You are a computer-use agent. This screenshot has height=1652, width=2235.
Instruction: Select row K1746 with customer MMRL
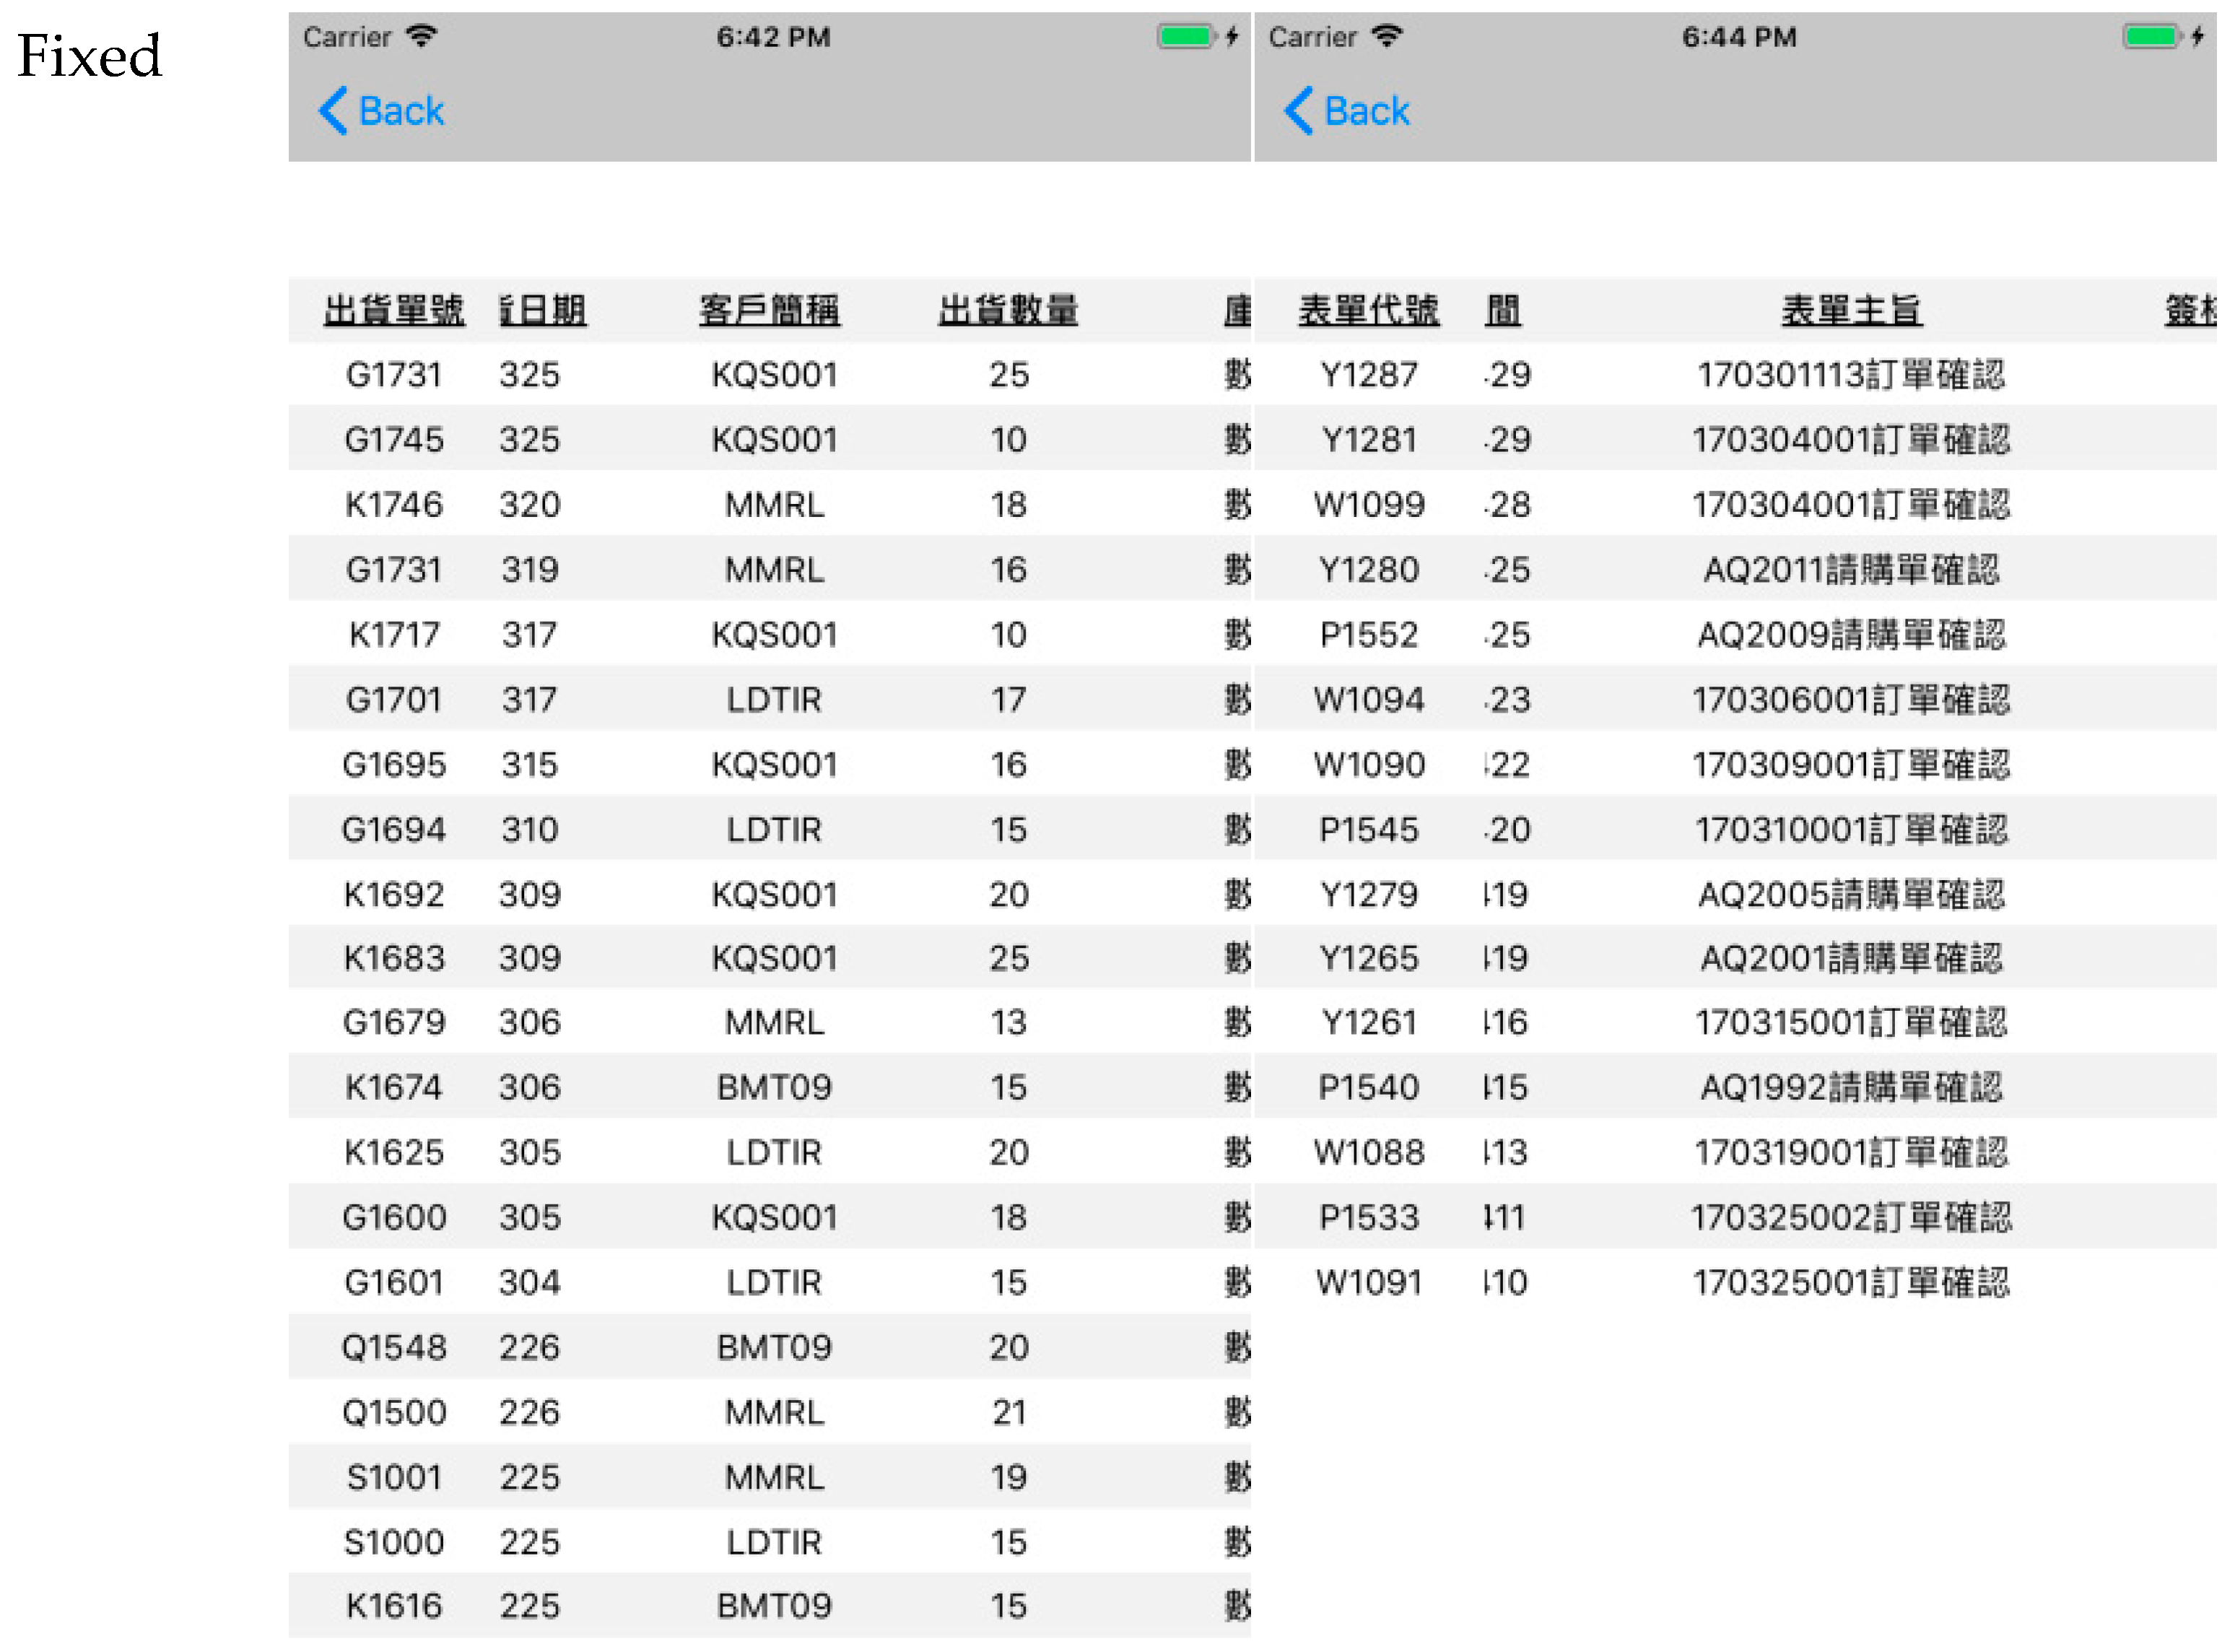(x=774, y=505)
